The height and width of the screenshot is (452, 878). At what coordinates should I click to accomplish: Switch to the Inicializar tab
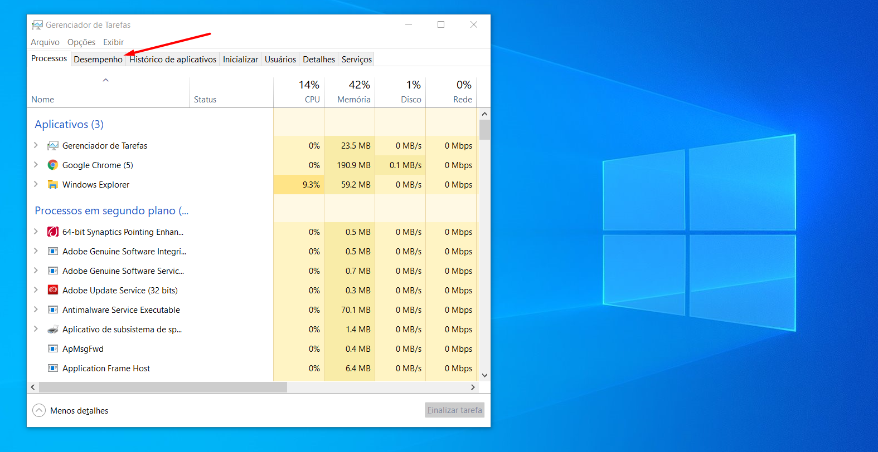(x=240, y=60)
